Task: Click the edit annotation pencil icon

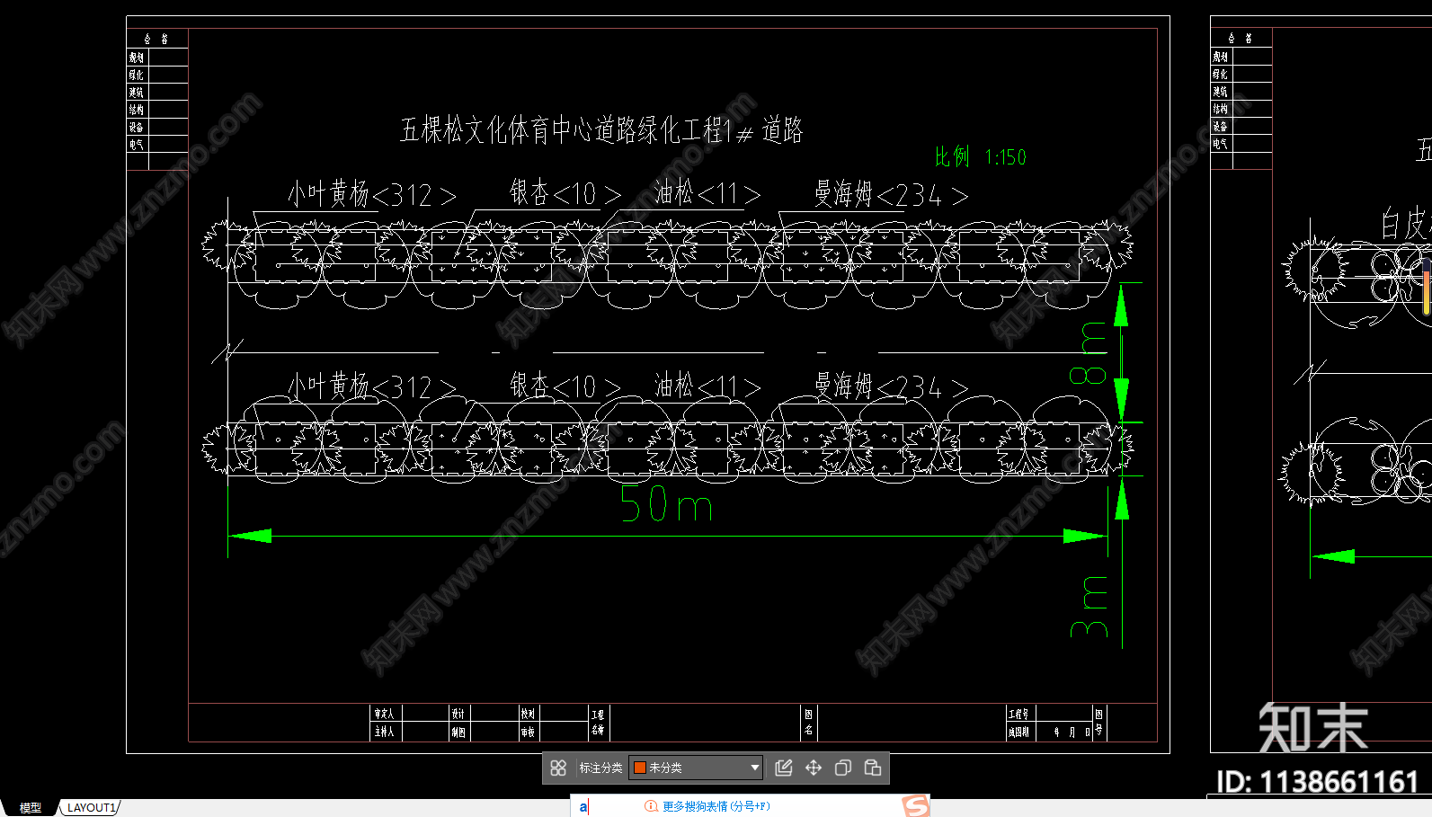Action: (x=784, y=768)
